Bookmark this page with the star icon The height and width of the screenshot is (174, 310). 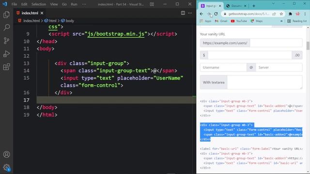coord(281,14)
